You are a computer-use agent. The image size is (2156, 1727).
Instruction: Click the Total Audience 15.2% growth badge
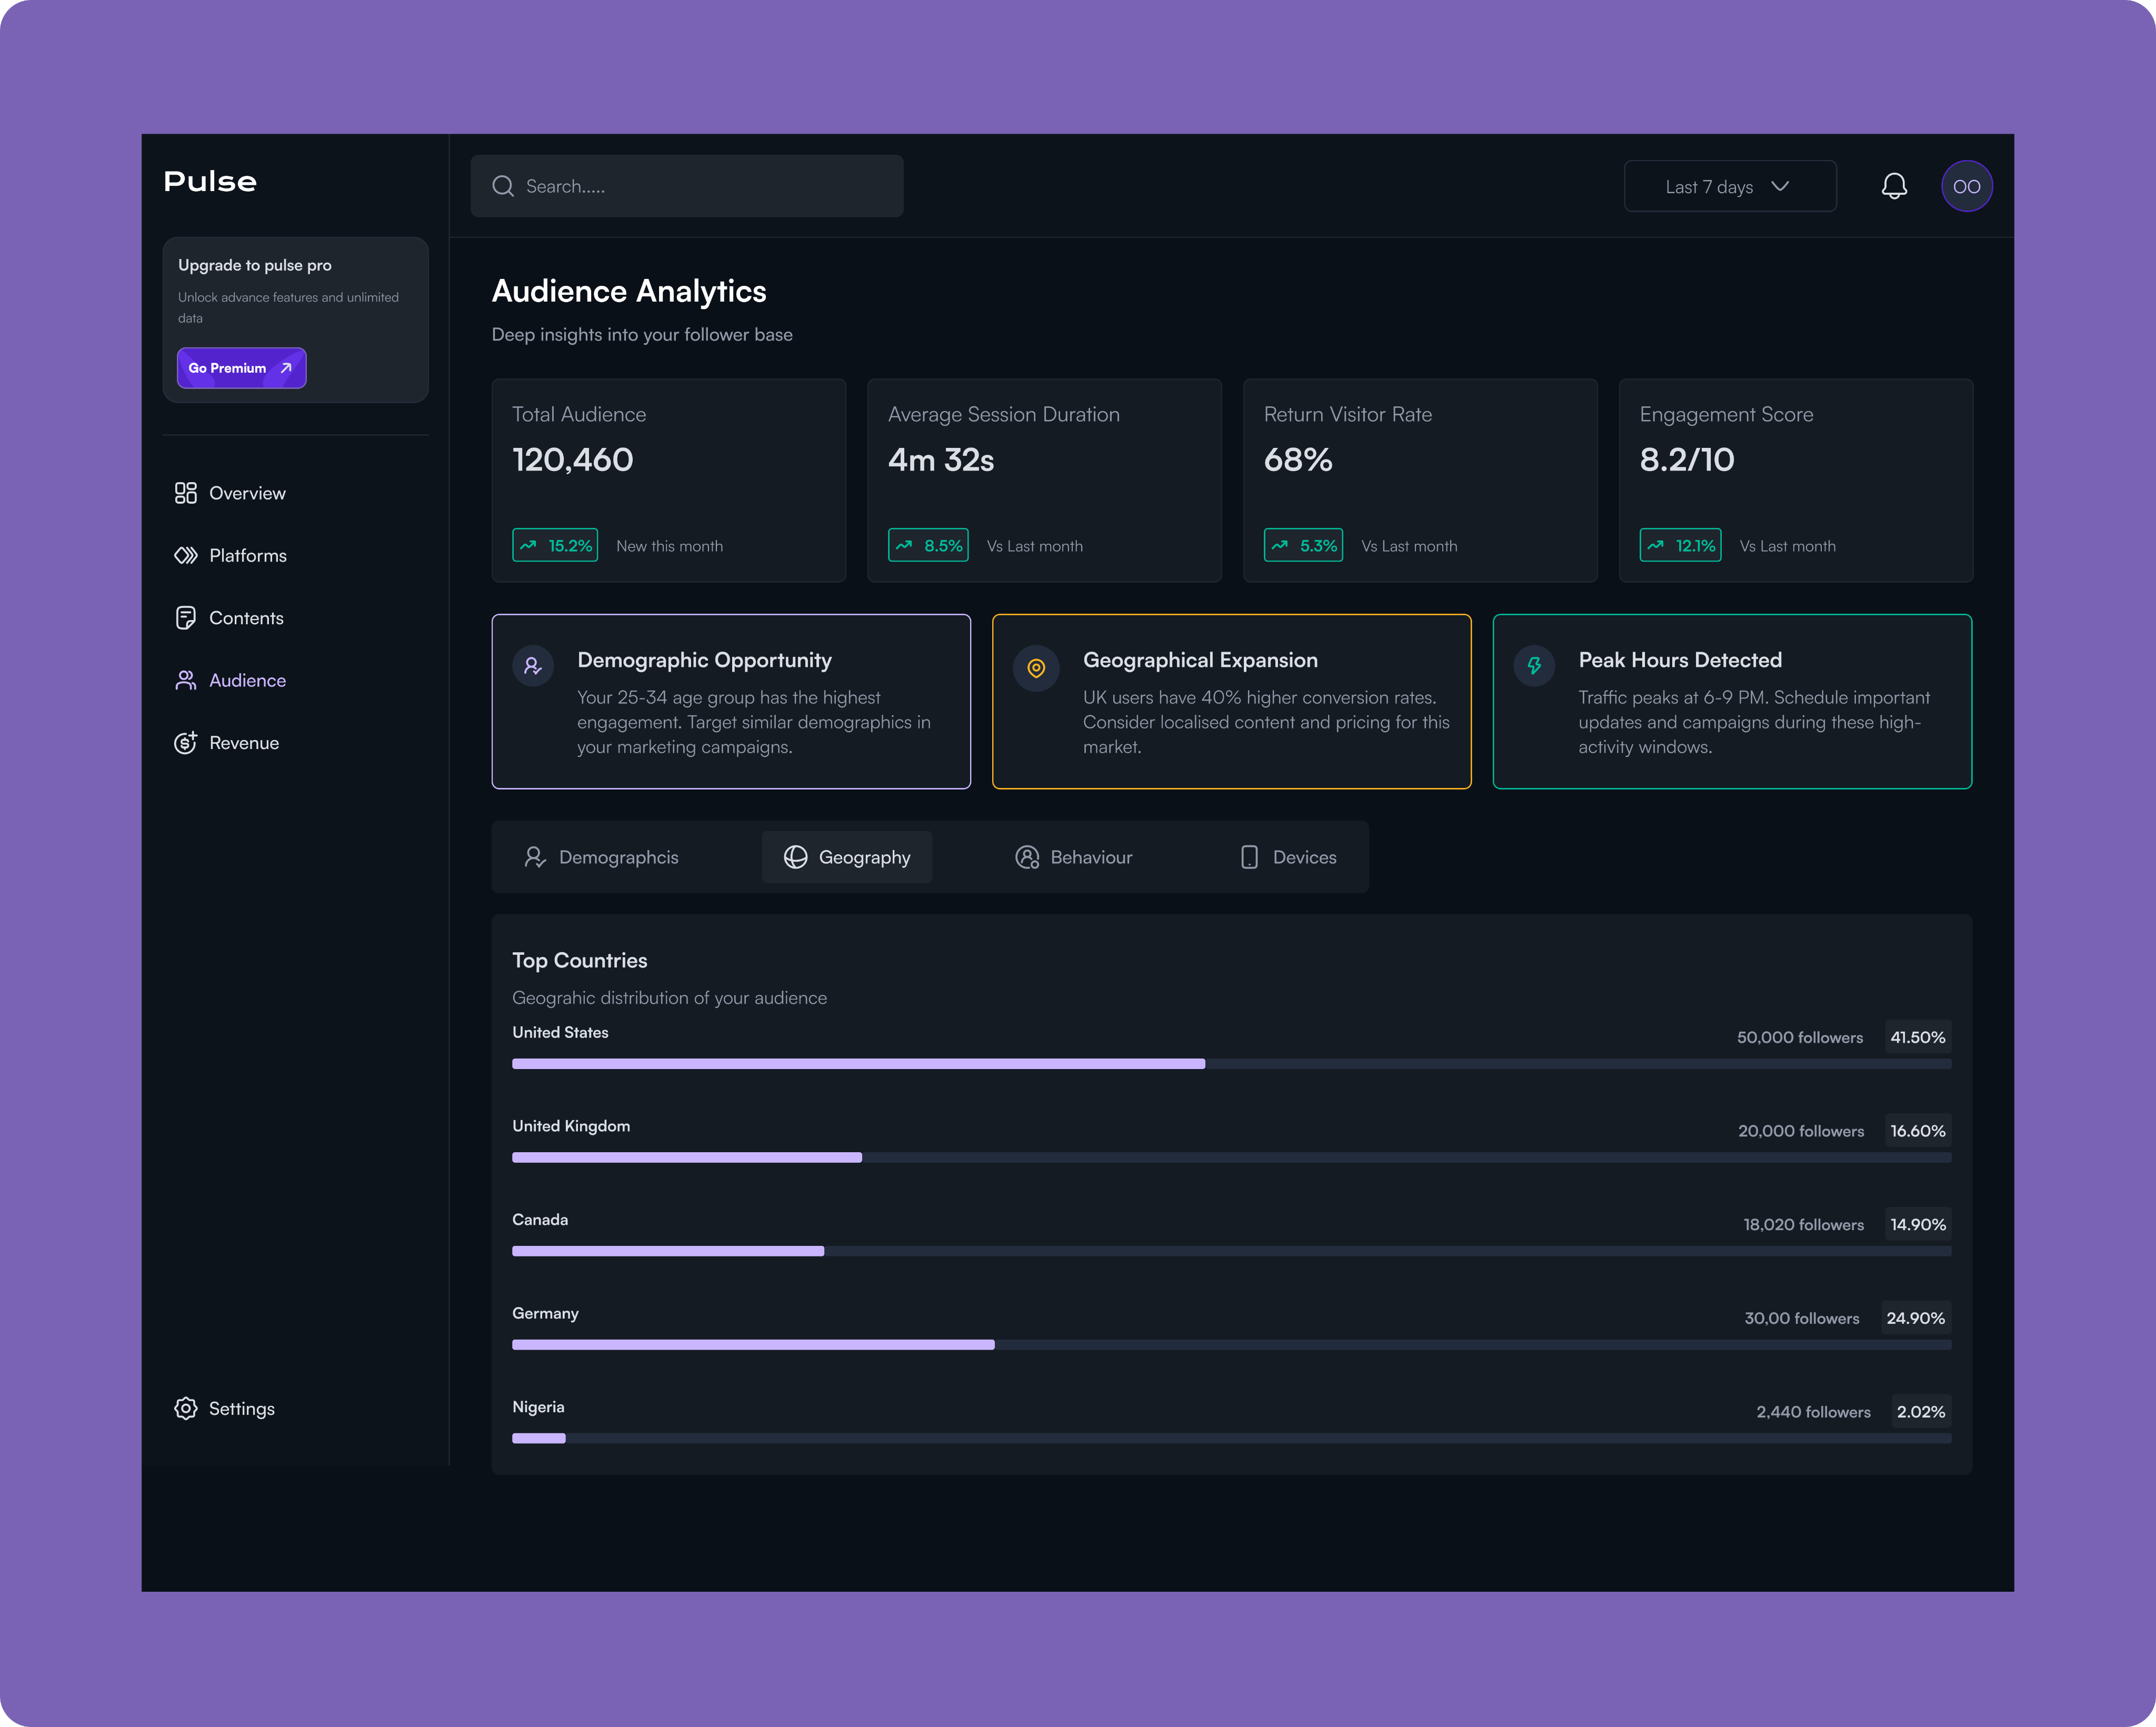[555, 545]
